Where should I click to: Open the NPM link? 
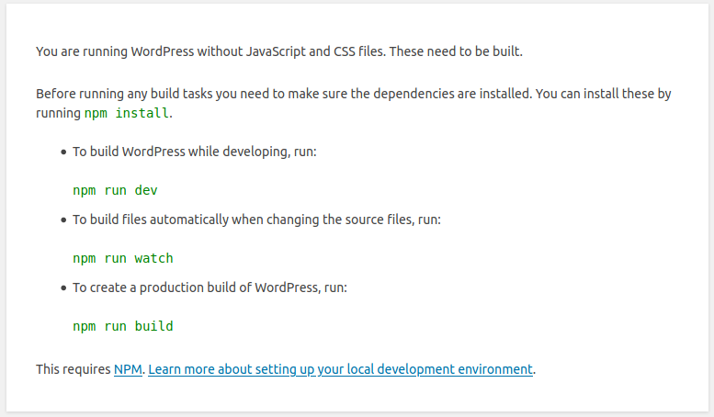click(x=128, y=369)
